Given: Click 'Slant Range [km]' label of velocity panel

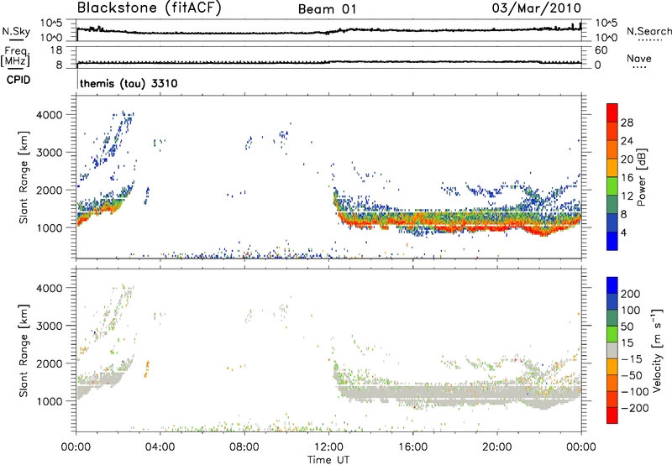Looking at the screenshot, I should [24, 350].
